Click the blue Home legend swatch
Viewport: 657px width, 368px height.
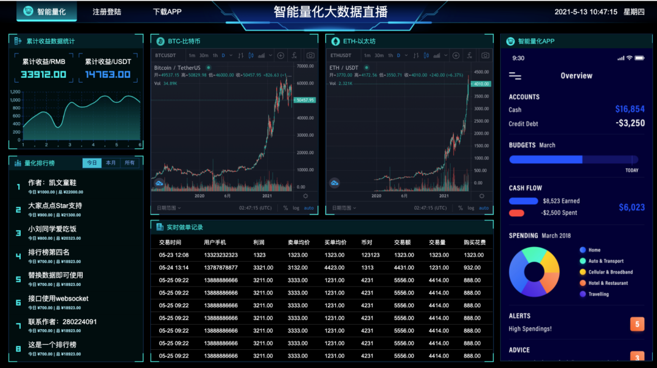click(582, 250)
